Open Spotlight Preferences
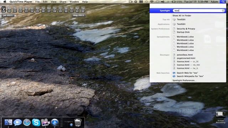 (185, 80)
